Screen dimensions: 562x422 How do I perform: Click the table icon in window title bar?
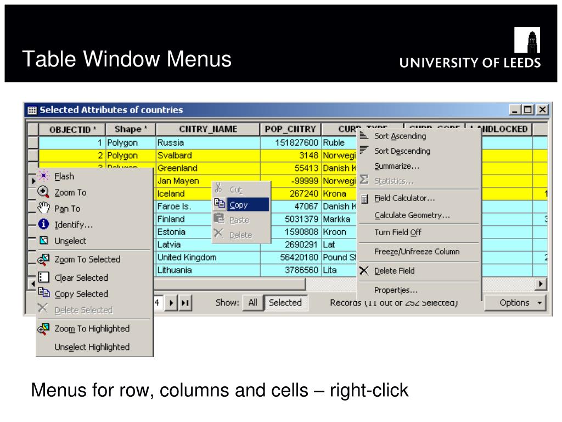pos(32,110)
